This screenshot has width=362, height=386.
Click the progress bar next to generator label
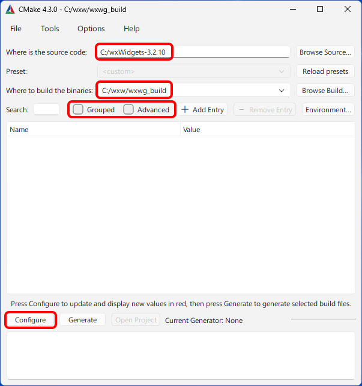tap(324, 319)
